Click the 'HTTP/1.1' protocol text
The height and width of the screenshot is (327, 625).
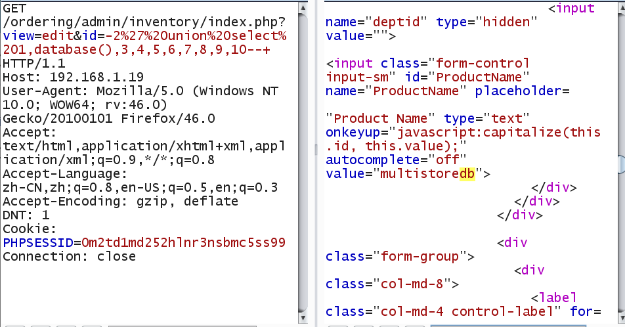(34, 63)
